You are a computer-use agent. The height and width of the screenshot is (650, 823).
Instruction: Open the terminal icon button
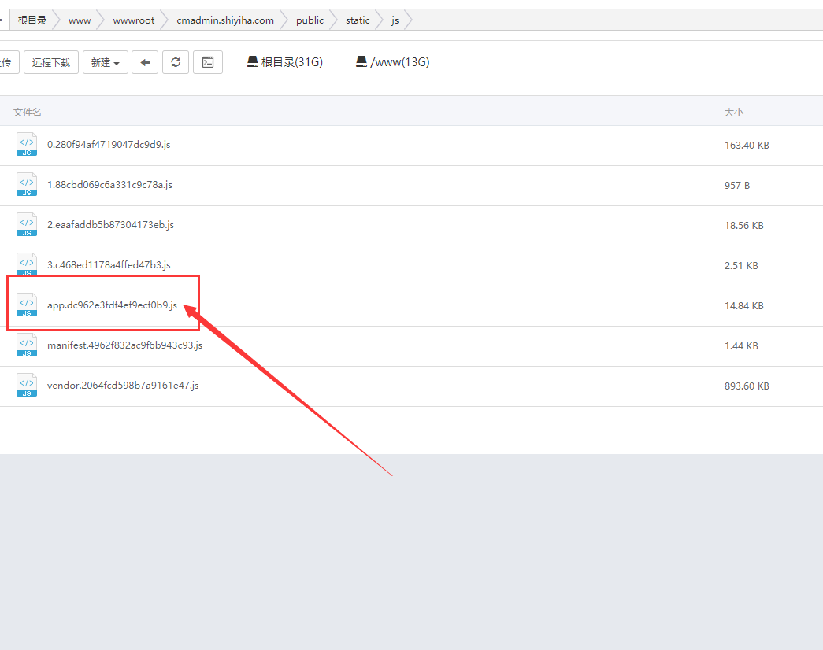[208, 62]
